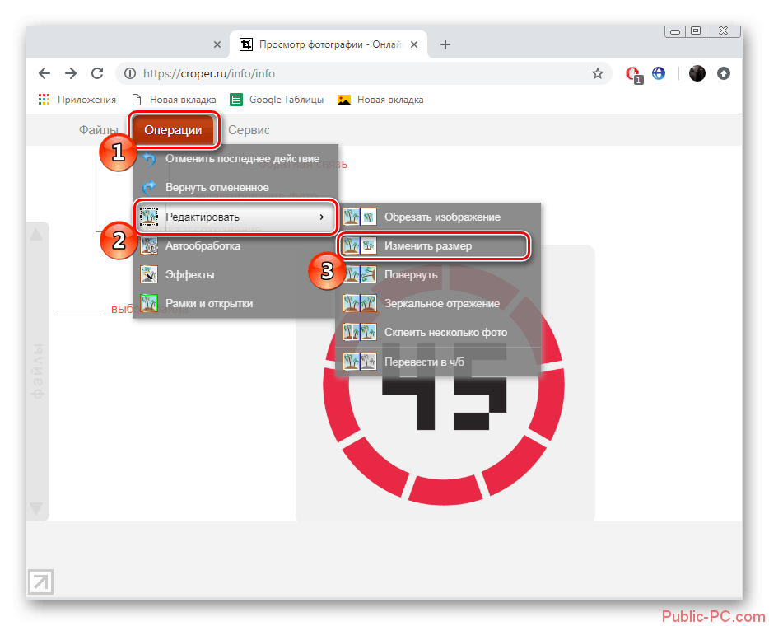Go back with browser back arrow
Screen dimensions: 769x626
[x=44, y=73]
